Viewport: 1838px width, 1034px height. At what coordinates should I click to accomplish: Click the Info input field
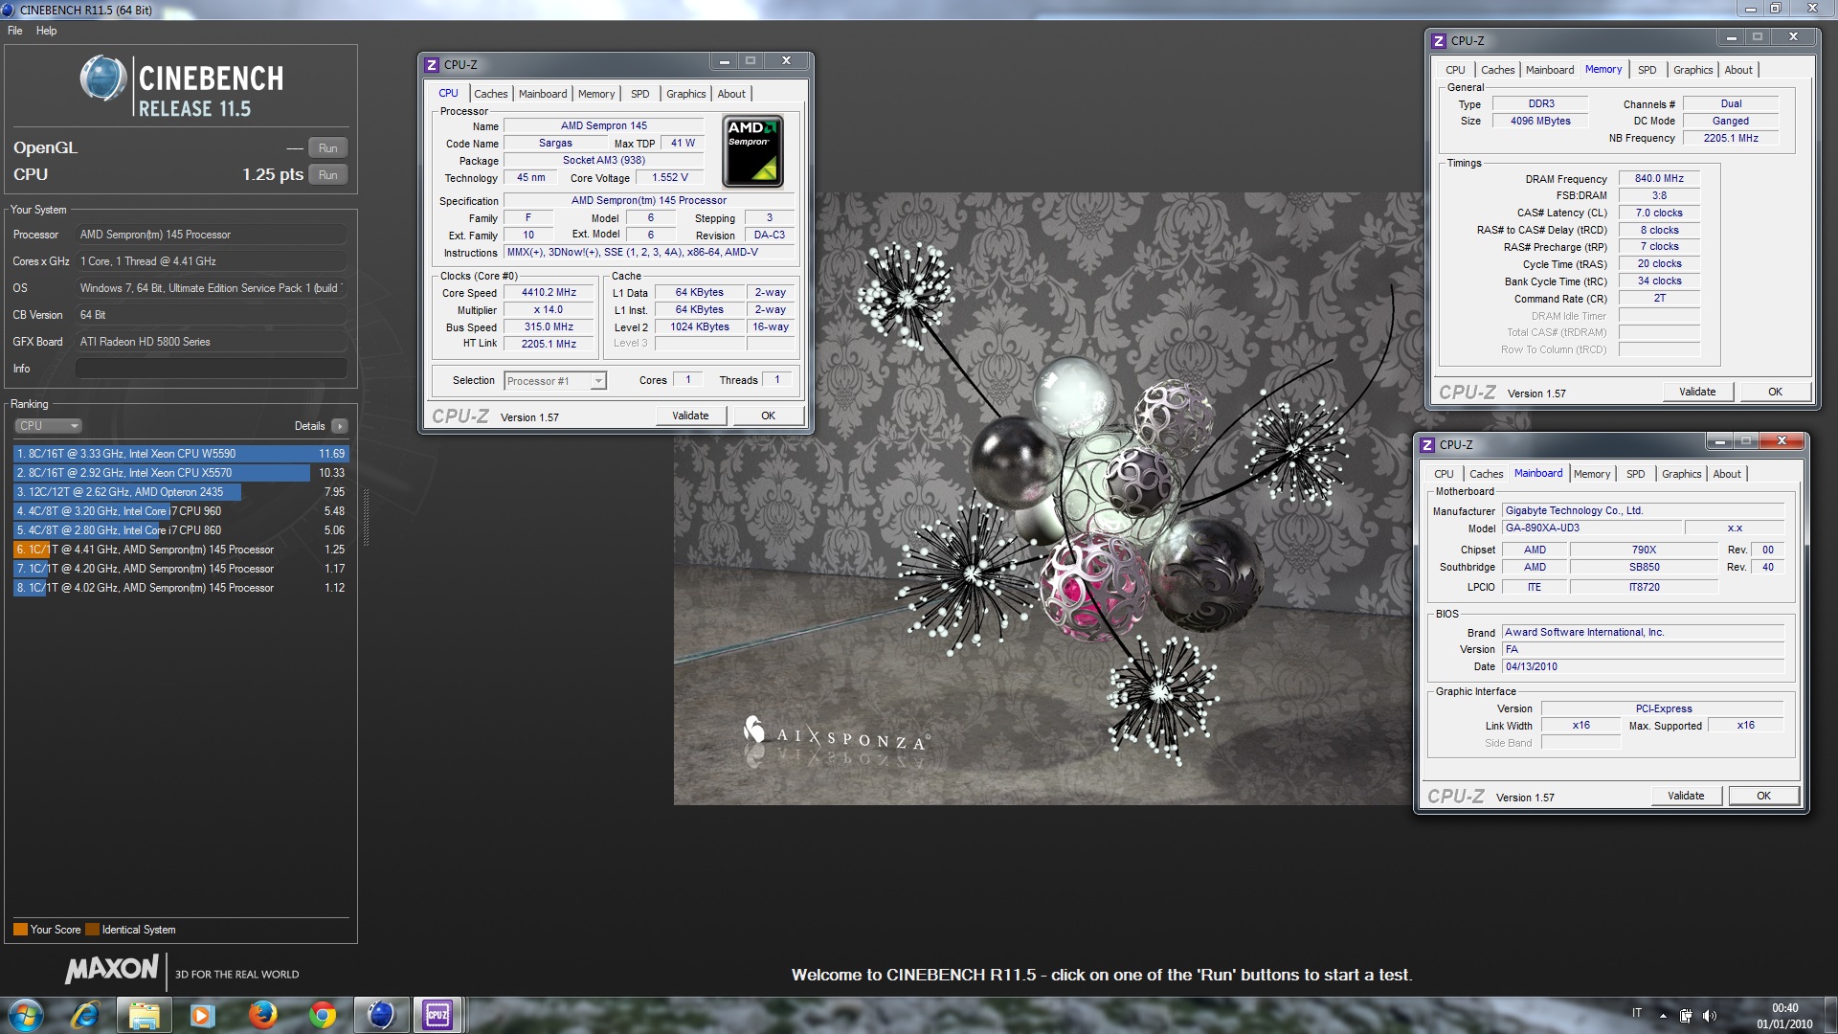pos(211,369)
